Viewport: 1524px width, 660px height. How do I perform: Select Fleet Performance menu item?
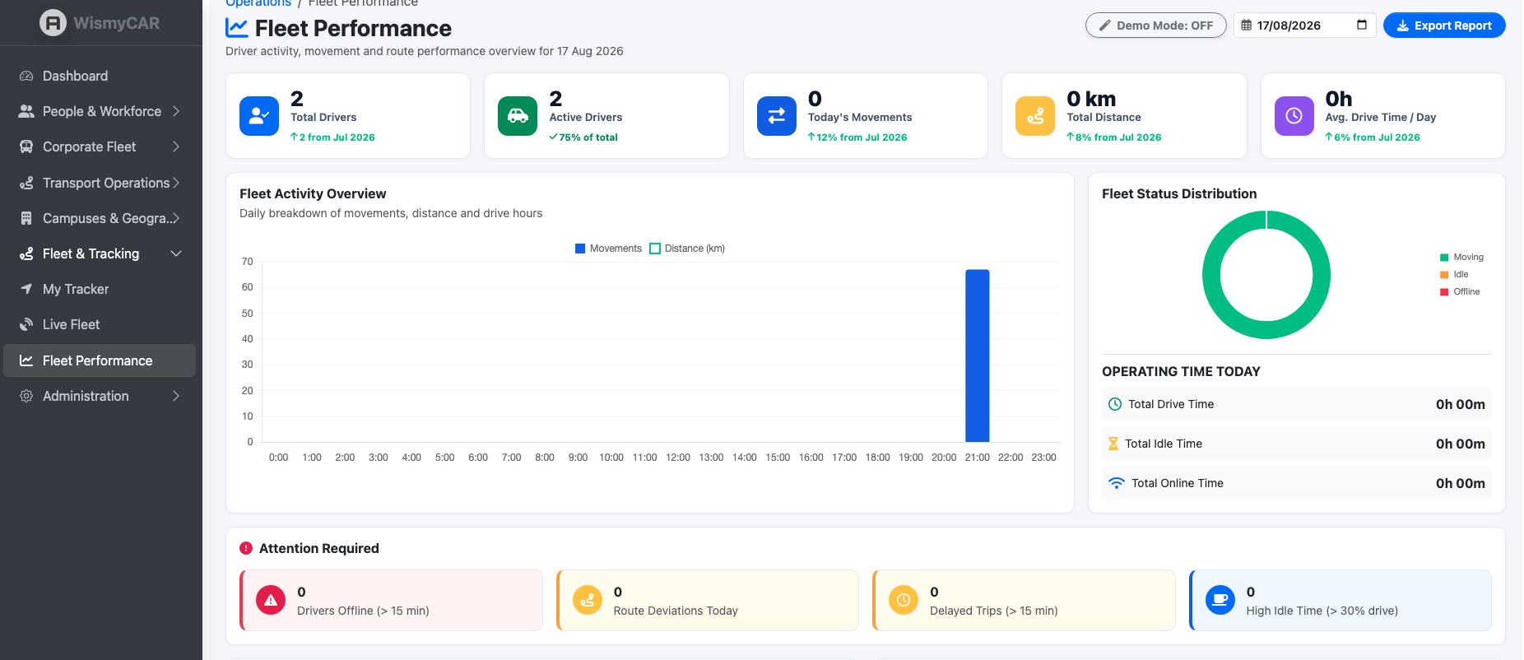point(100,360)
